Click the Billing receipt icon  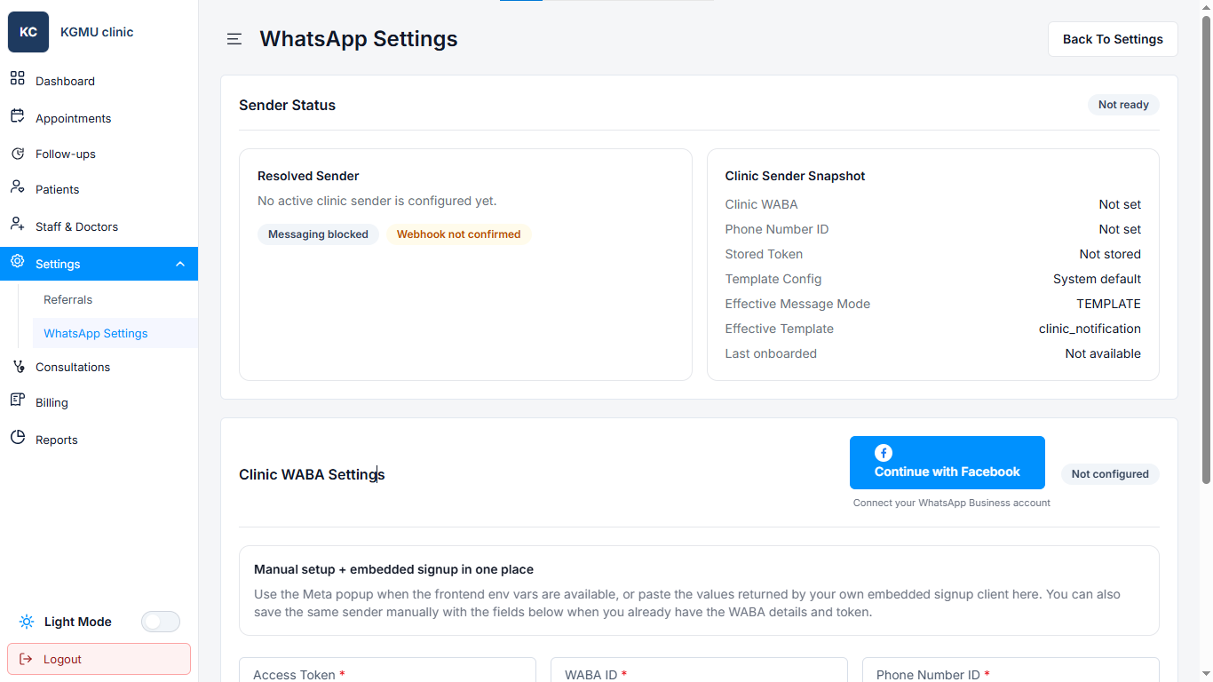coord(17,400)
